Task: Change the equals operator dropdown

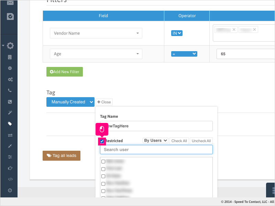Action: (x=184, y=54)
